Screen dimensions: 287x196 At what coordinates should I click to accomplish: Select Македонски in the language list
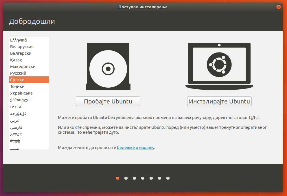click(x=29, y=67)
